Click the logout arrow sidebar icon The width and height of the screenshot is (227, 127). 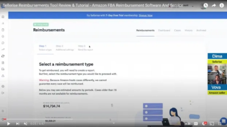3,93
